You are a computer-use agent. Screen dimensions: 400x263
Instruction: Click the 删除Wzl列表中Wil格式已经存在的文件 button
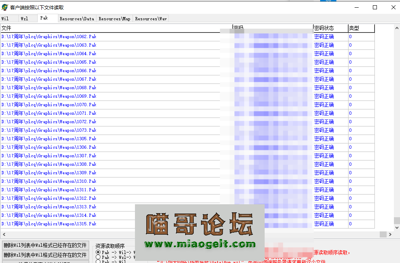45,254
